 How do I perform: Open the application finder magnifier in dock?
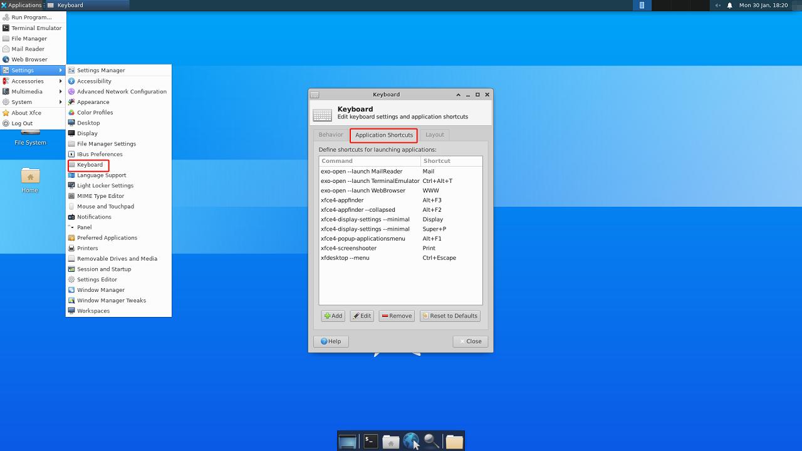tap(431, 442)
